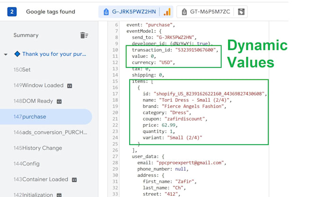Click the currency value "USD"
Screen dimensions: 322x197
pyautogui.click(x=166, y=62)
